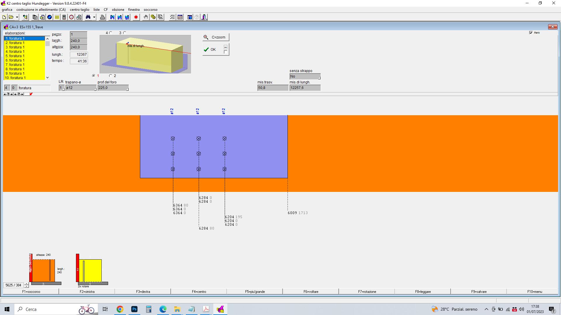Open the grafica menu

click(7, 10)
